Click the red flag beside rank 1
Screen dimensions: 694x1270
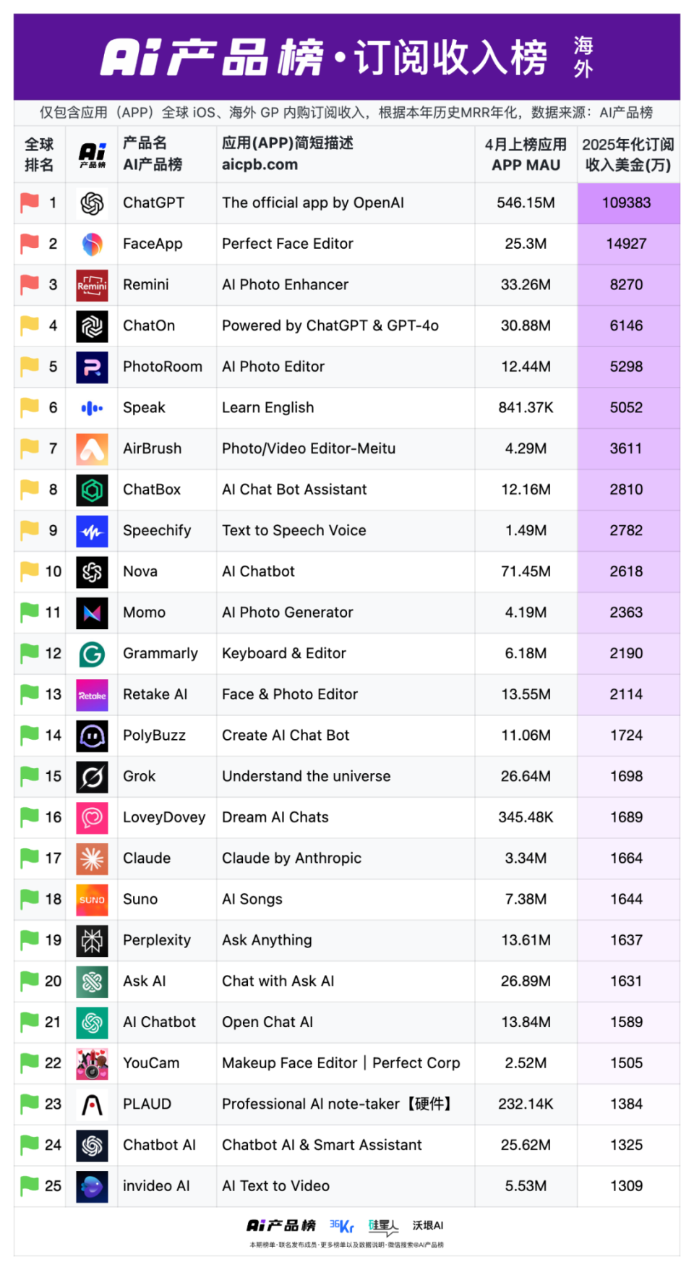30,203
